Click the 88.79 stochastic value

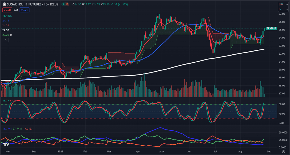(5, 100)
